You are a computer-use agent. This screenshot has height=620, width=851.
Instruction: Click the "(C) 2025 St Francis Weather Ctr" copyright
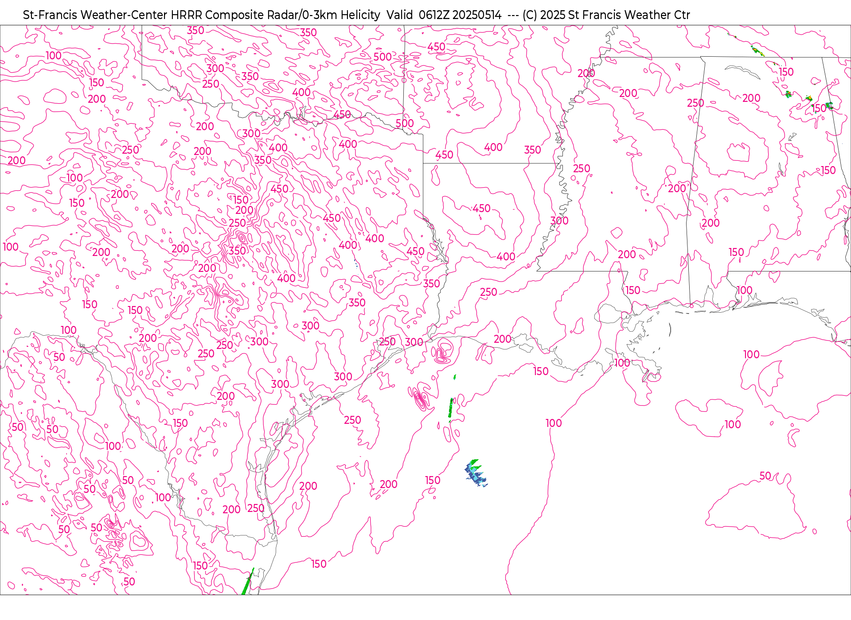pos(606,15)
